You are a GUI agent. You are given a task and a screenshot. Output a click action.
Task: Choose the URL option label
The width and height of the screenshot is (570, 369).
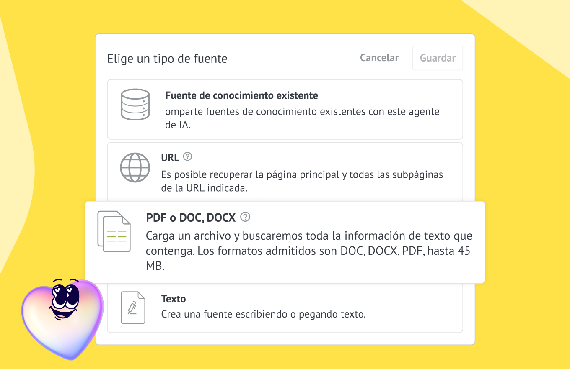(x=170, y=157)
